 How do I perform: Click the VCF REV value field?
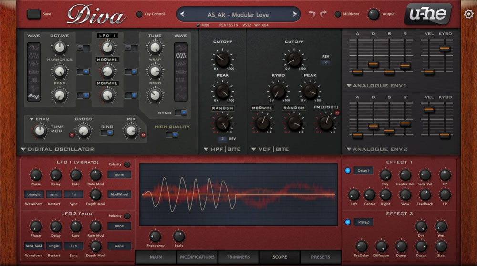tap(325, 62)
